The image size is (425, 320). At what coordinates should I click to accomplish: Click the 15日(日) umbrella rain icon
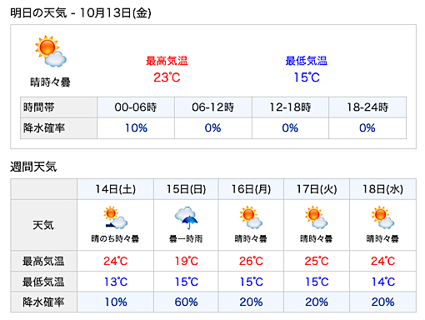(x=186, y=217)
